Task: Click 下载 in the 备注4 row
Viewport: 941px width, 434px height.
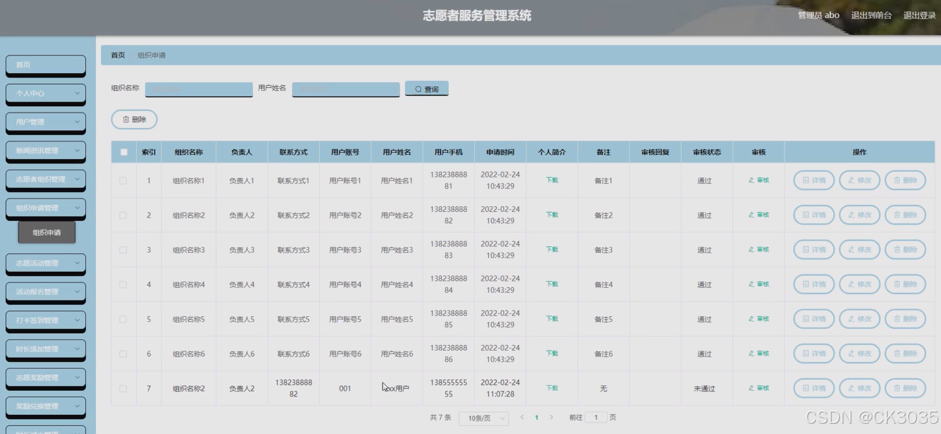Action: tap(552, 284)
